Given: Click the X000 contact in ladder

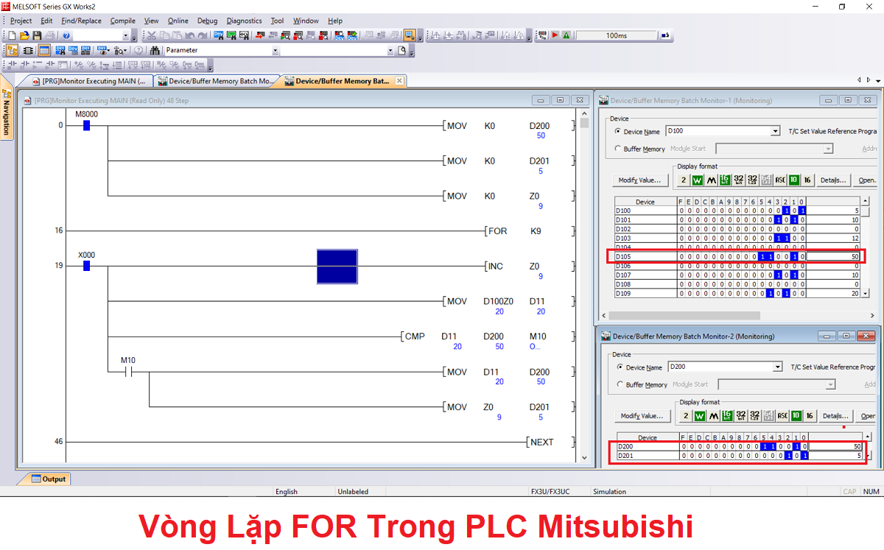Looking at the screenshot, I should pos(86,265).
